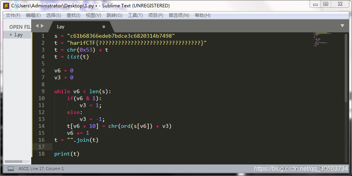Toggle the side bar icon in status bar
Image resolution: width=352 pixels, height=176 pixels.
tap(11, 168)
